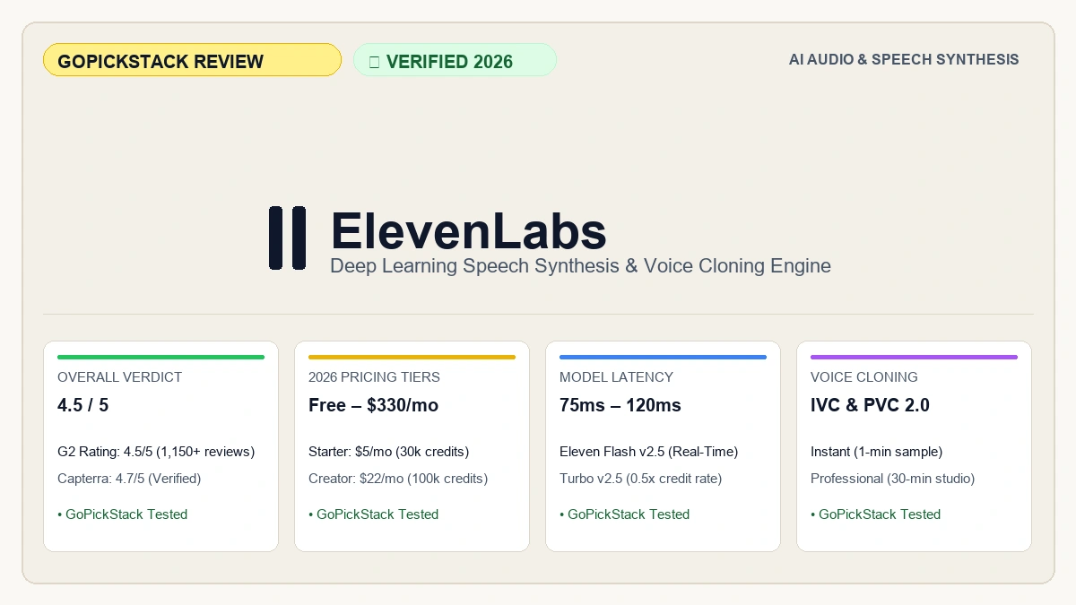Click the ElevenLabs pause-bars logo icon
This screenshot has width=1076, height=605.
(x=287, y=238)
